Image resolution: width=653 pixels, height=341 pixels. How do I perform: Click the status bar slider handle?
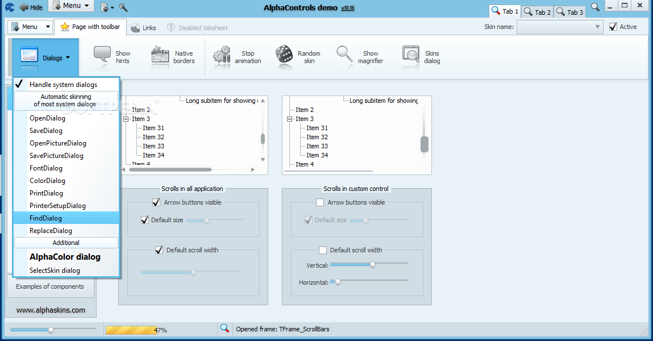[51, 330]
